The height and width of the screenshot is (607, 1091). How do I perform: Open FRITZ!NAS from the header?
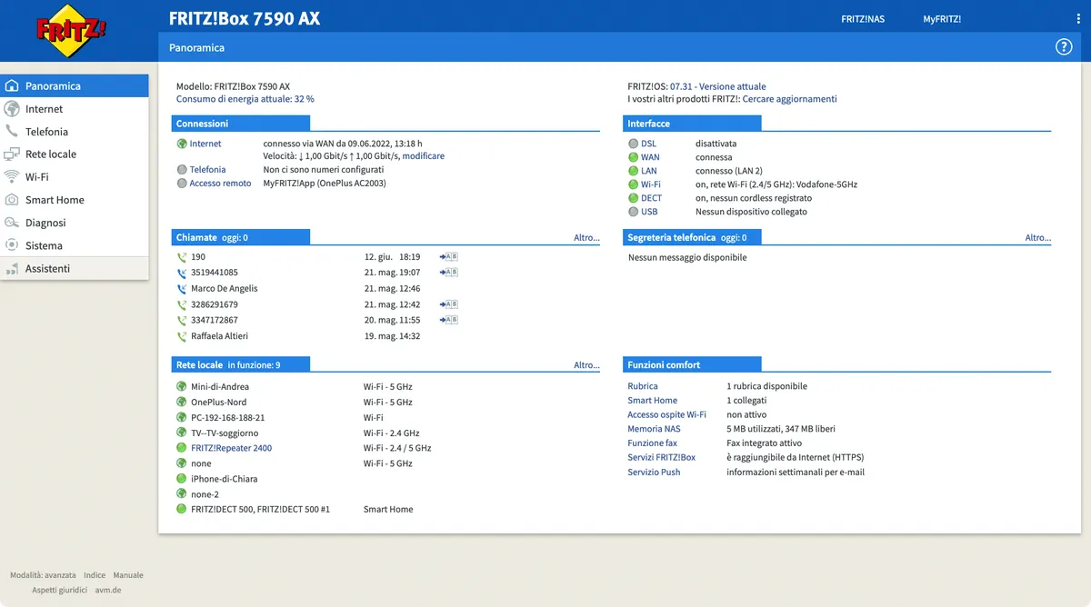point(863,19)
